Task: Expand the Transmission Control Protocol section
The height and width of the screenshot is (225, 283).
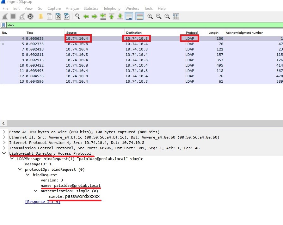Action: [4, 148]
